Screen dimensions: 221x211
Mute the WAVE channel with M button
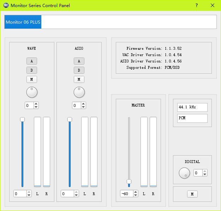pos(32,79)
